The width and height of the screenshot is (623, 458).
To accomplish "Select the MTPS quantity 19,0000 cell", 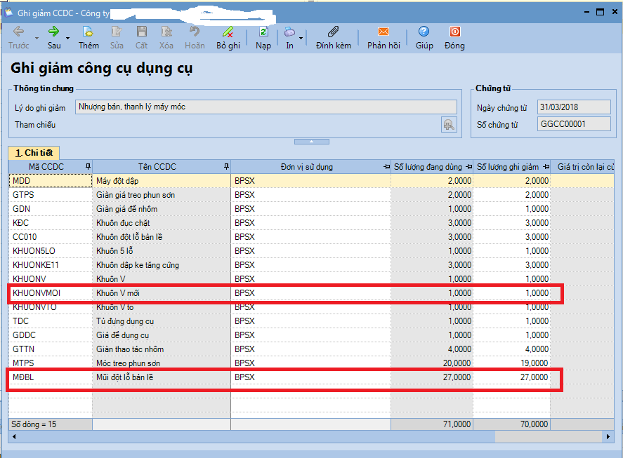I will [511, 363].
